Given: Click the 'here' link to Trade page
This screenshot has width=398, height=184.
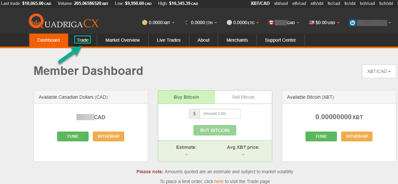Looking at the screenshot, I should point(219,181).
